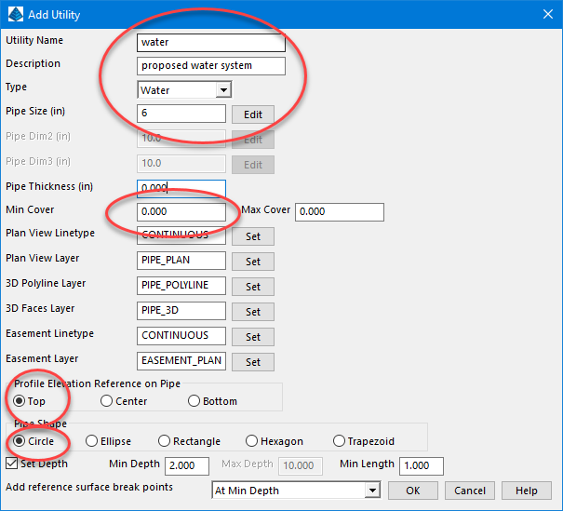This screenshot has width=563, height=511.
Task: Select the Ellipse pipe shape
Action: click(91, 441)
